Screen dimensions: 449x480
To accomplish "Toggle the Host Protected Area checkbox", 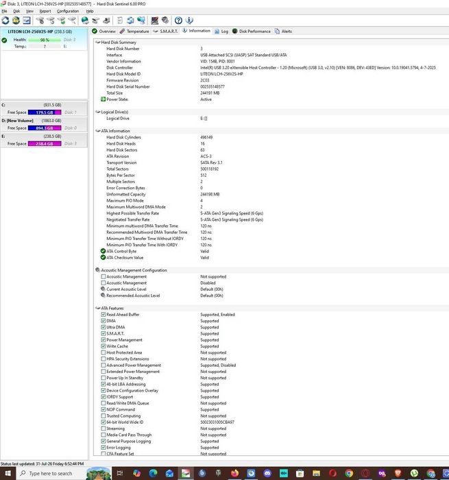I will 103,352.
